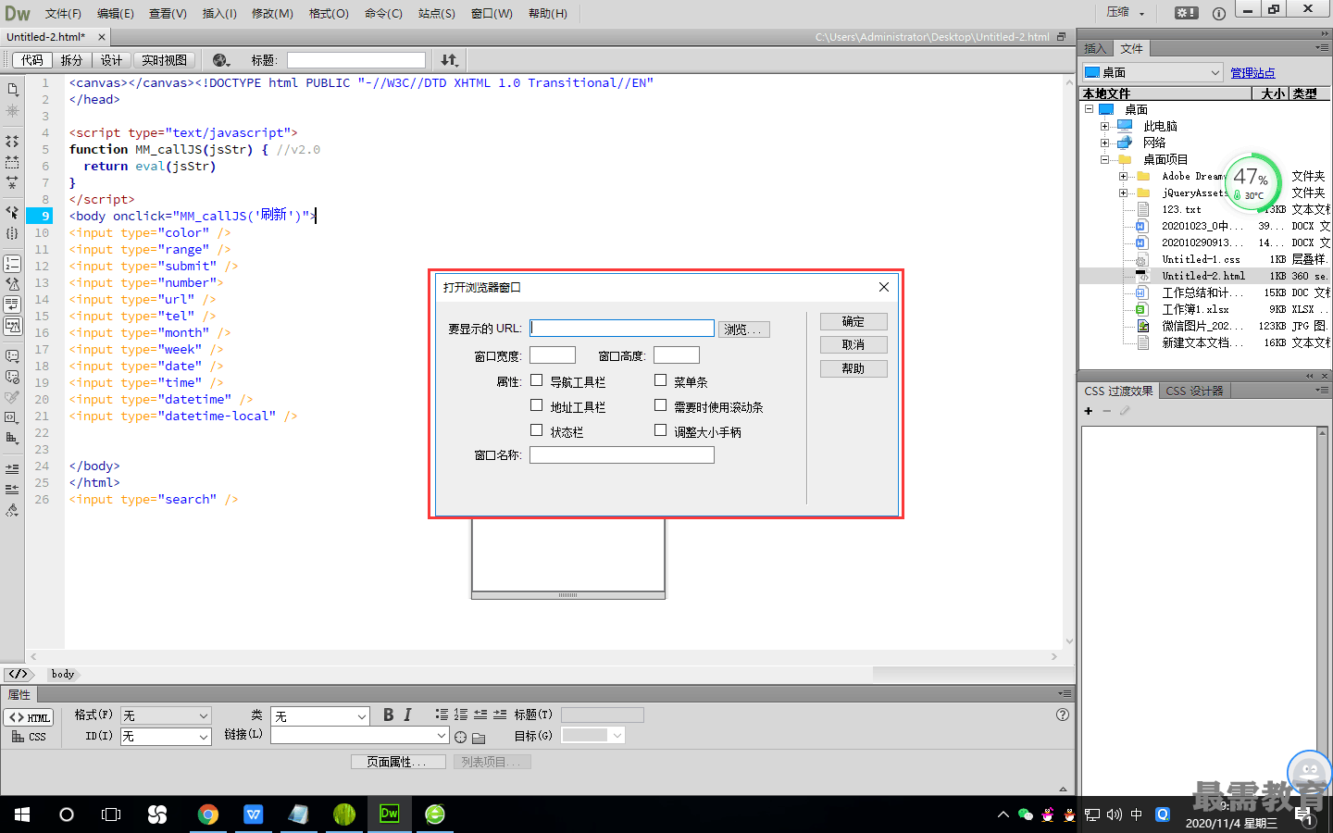Screen dimensions: 1333x833
Task: Open the 插入(I) menu
Action: 219,13
